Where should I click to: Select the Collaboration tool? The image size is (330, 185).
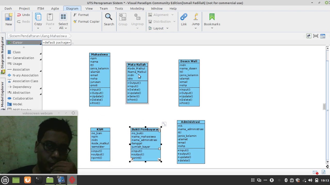point(23,98)
